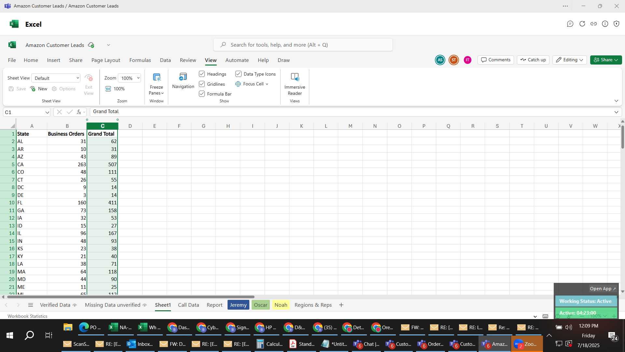
Task: Open the Calculator taskbar item
Action: pyautogui.click(x=270, y=344)
